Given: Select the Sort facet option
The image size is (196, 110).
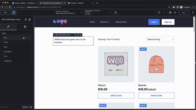Looking at the screenshot, I should [17, 38].
